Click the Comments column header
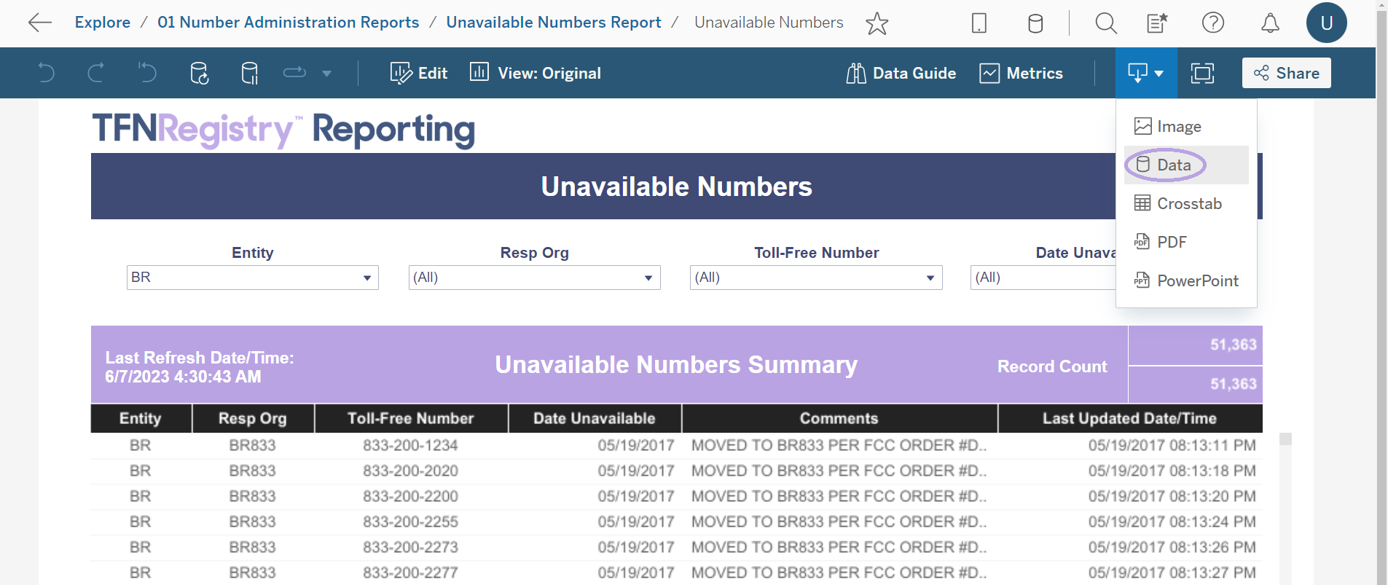1388x585 pixels. pyautogui.click(x=839, y=418)
